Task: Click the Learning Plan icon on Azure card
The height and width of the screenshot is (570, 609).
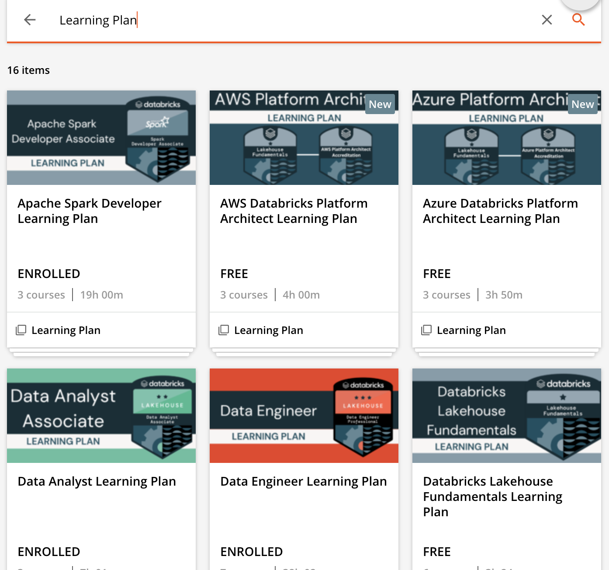Action: click(426, 330)
